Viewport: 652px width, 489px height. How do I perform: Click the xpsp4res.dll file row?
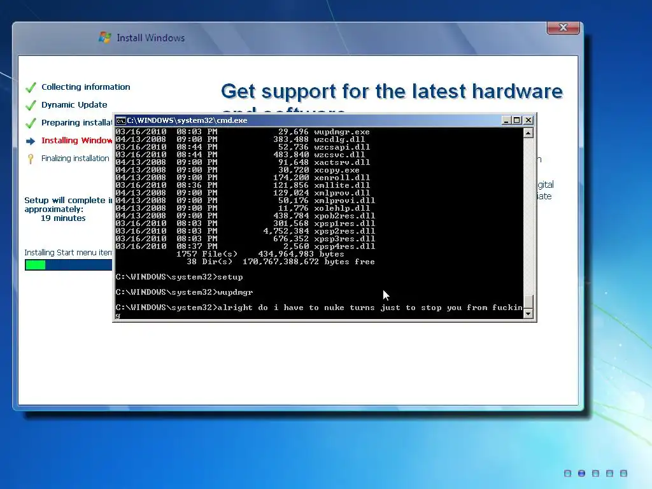(x=245, y=246)
